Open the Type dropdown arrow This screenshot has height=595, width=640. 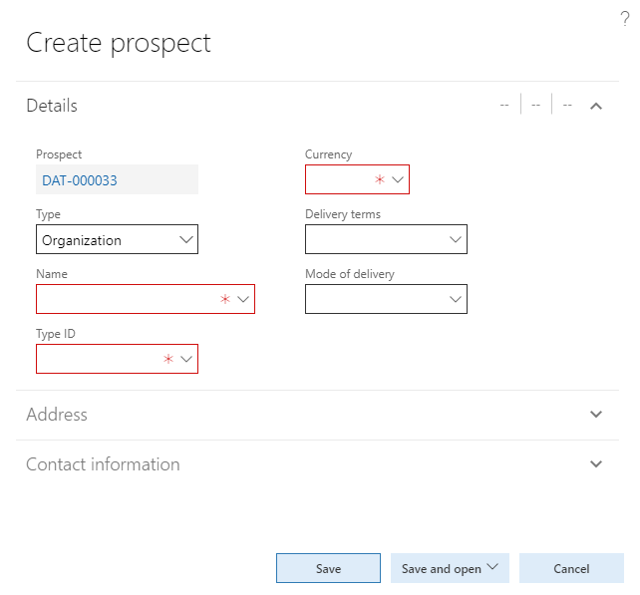(186, 239)
